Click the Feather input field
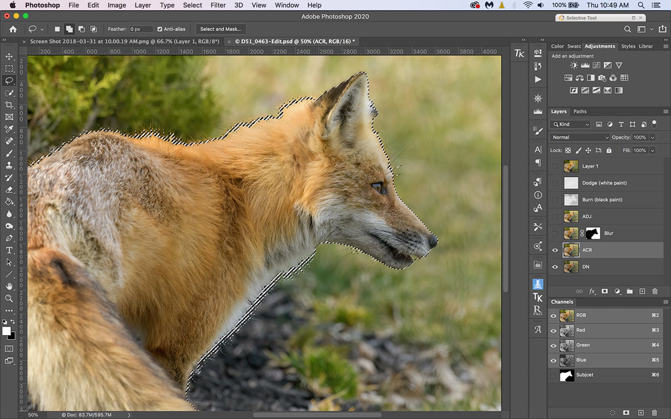The width and height of the screenshot is (671, 419). (x=141, y=29)
